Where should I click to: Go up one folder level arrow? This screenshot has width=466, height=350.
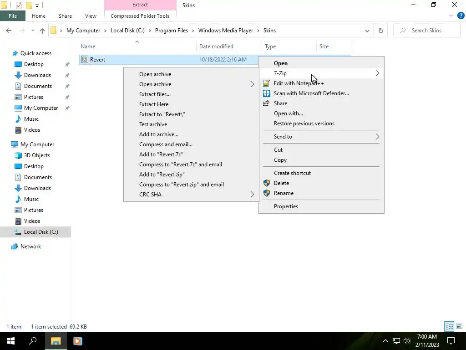click(42, 31)
